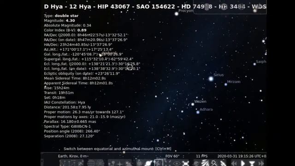Set time to now hourglass icon
This screenshot has height=166, width=295.
(252, 163)
